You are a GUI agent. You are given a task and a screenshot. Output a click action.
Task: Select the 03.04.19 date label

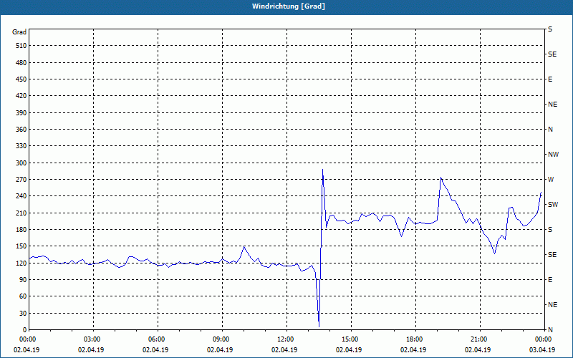(x=542, y=350)
